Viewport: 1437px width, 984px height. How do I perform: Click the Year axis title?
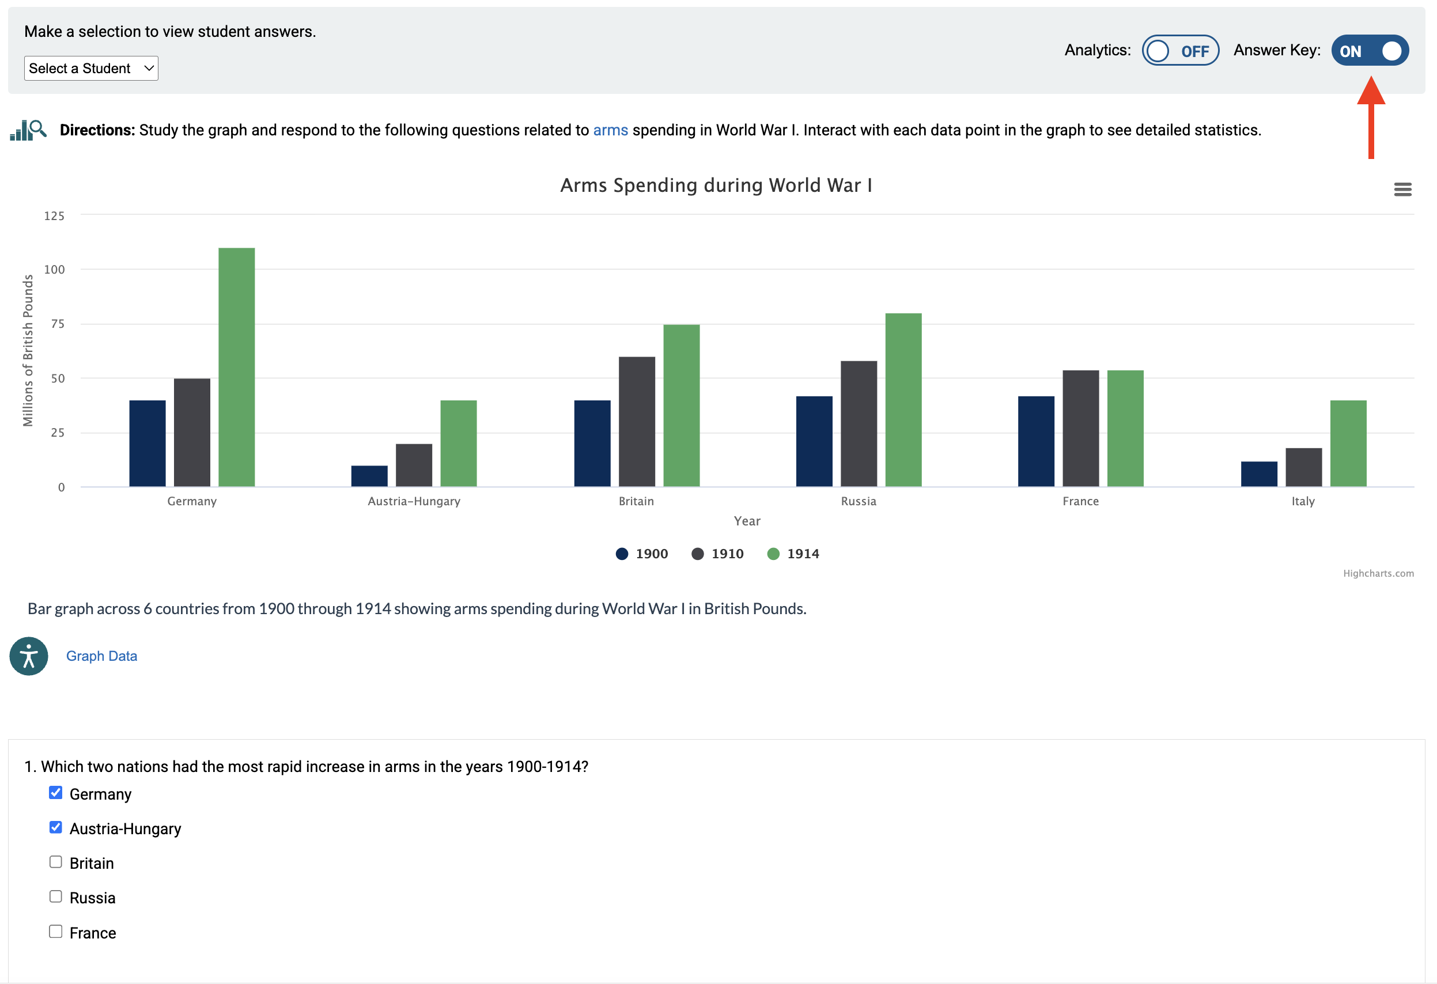click(x=747, y=521)
